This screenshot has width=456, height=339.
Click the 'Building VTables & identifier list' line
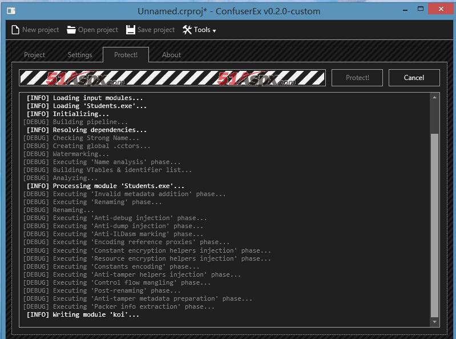(x=108, y=170)
